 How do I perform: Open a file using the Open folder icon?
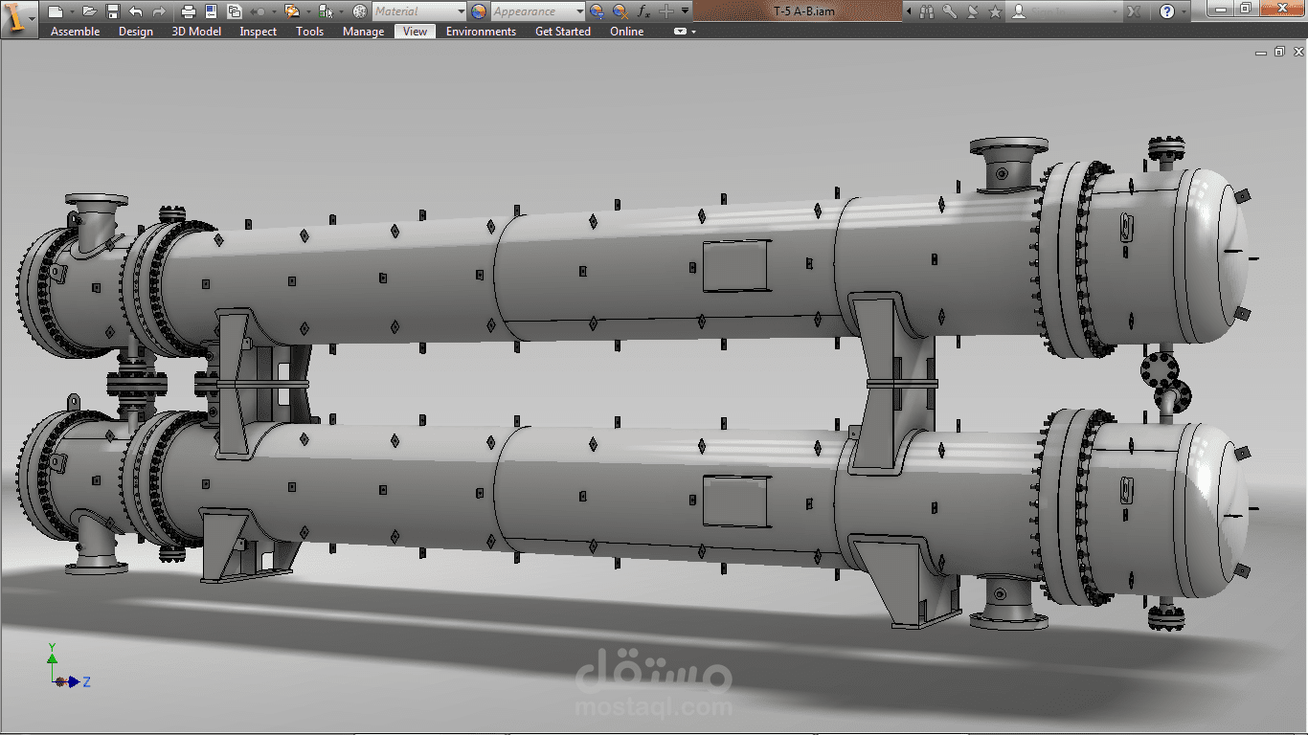click(88, 11)
